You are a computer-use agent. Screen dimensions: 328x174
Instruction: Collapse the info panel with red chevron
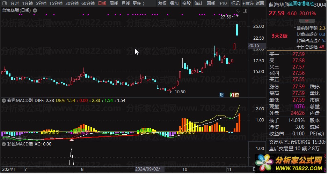tap(307, 21)
